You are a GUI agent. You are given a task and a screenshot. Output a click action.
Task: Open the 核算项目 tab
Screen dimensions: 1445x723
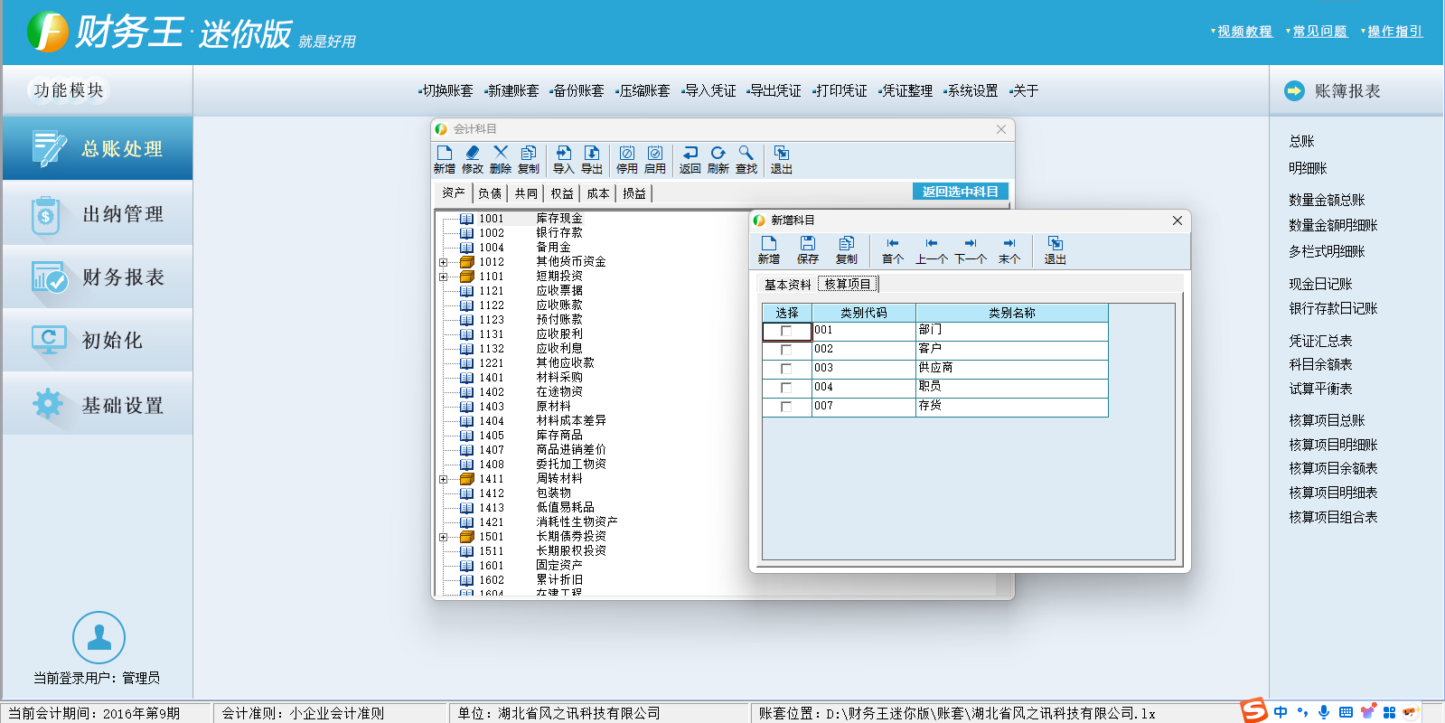pos(848,284)
